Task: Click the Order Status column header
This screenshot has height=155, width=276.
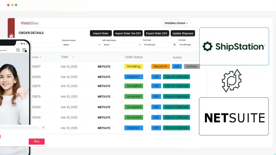Action: tap(133, 57)
